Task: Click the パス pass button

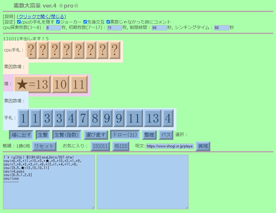Action: coord(166,135)
